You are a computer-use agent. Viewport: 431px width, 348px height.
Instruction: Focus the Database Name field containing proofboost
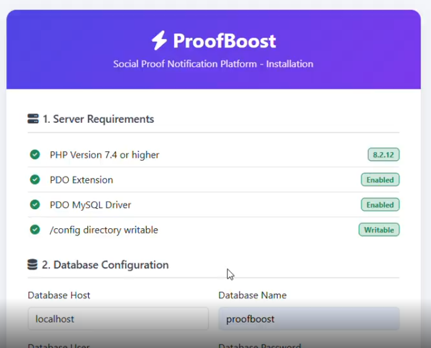309,319
